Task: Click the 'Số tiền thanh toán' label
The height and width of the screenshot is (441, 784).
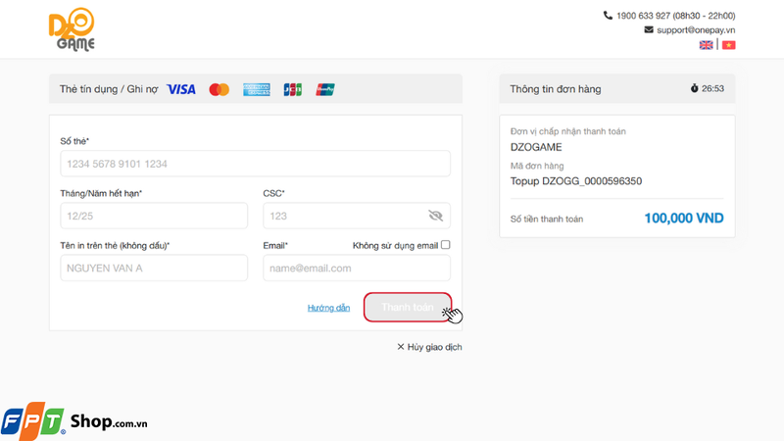Action: (547, 219)
